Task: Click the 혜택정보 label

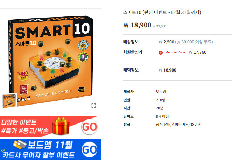Action: pyautogui.click(x=131, y=70)
